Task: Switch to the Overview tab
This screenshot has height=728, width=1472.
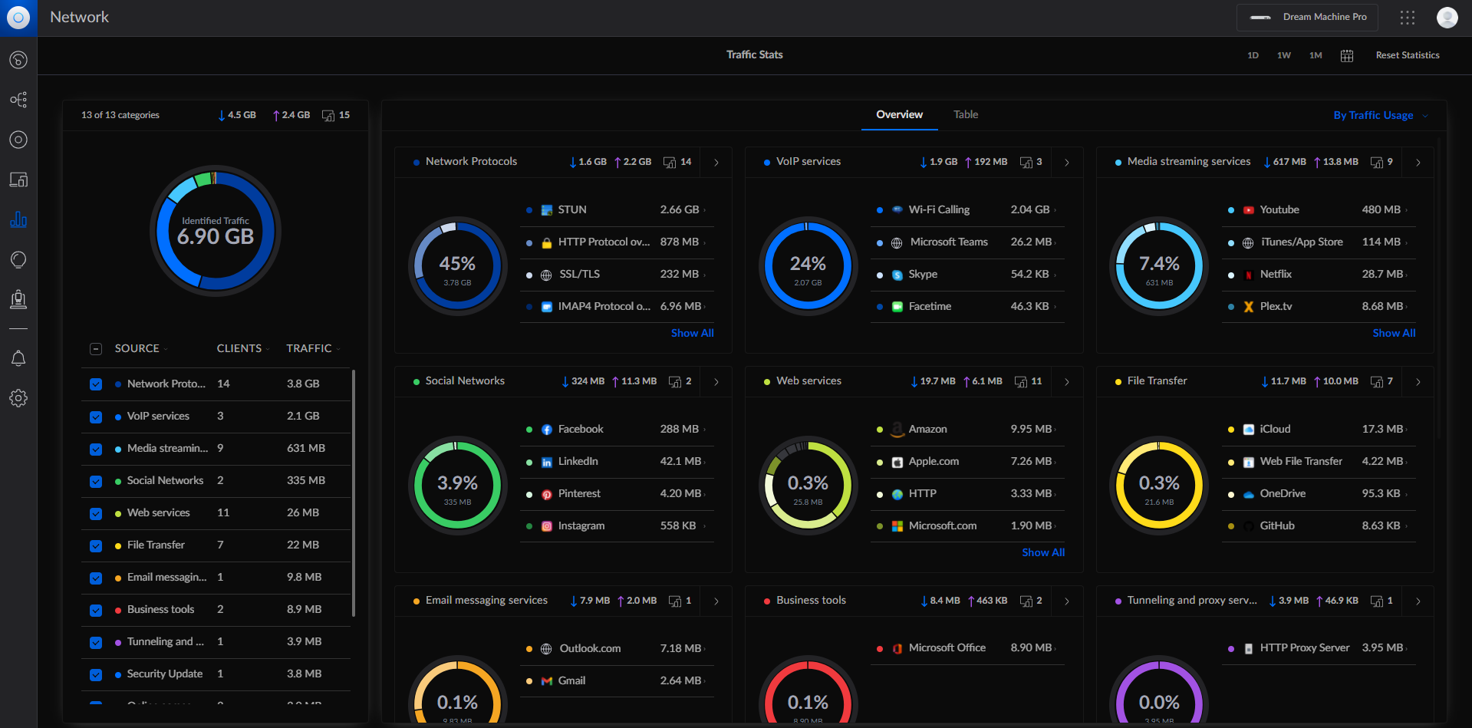Action: point(899,114)
